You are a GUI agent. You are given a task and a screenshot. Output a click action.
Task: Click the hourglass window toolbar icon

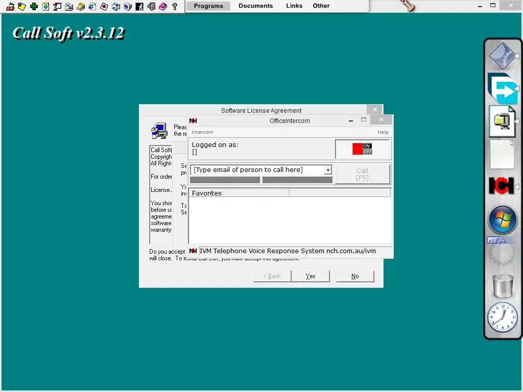[x=57, y=6]
